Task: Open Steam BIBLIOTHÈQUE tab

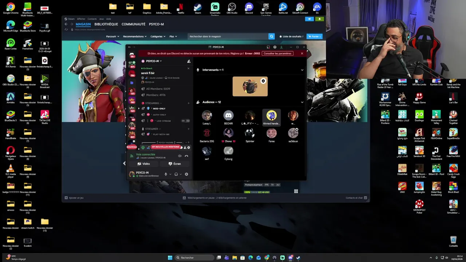Action: click(106, 24)
